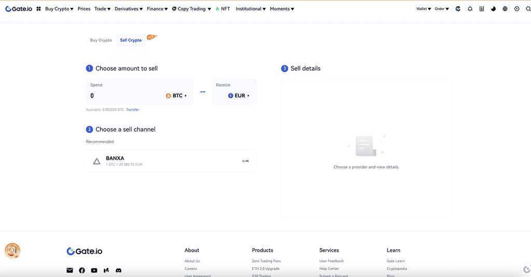Expand the Wallet dropdown menu
This screenshot has height=277, width=531.
pos(424,9)
